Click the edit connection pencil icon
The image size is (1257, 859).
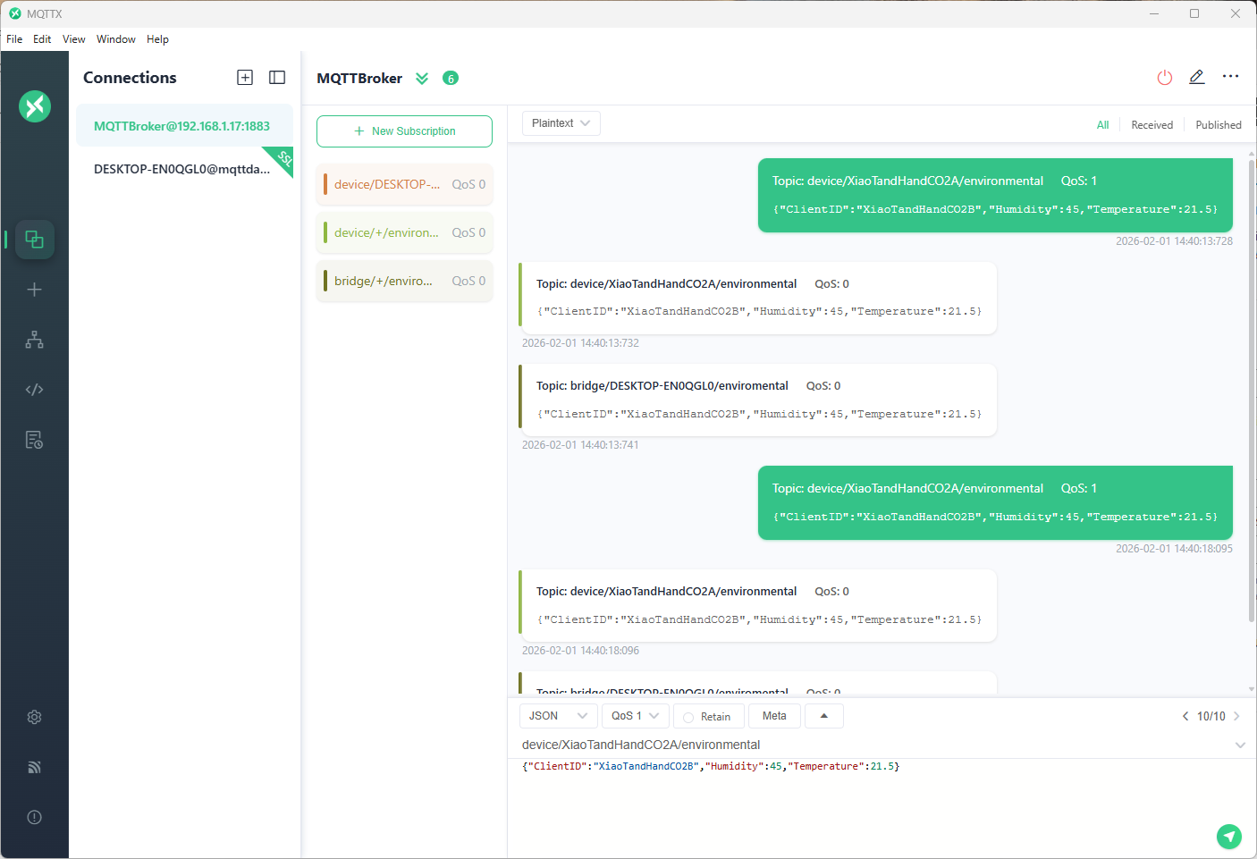(x=1197, y=78)
